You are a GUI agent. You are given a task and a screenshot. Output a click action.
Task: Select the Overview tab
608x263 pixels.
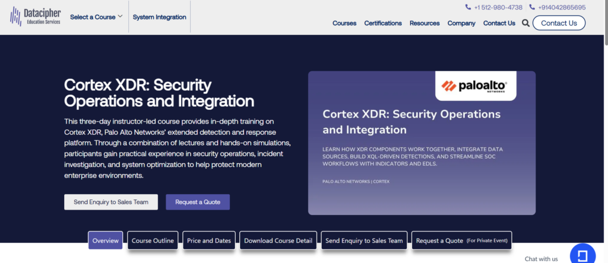pos(106,240)
